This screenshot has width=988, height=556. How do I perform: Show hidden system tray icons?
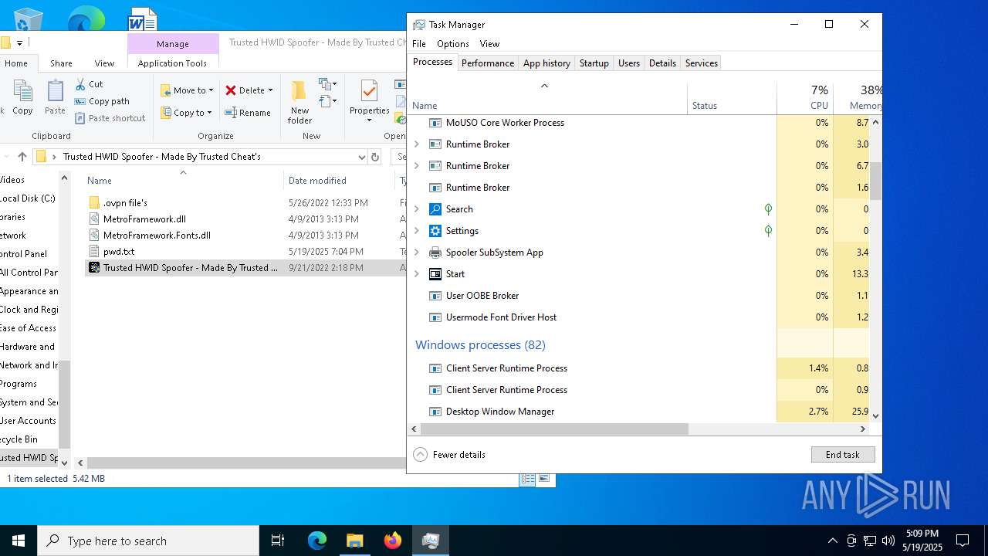[832, 541]
